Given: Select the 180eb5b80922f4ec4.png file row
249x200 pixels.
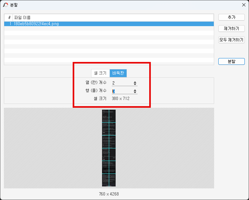Looking at the screenshot, I should 109,24.
